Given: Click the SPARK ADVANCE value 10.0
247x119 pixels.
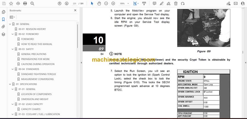Looking at the screenshot, I should pos(205,98).
